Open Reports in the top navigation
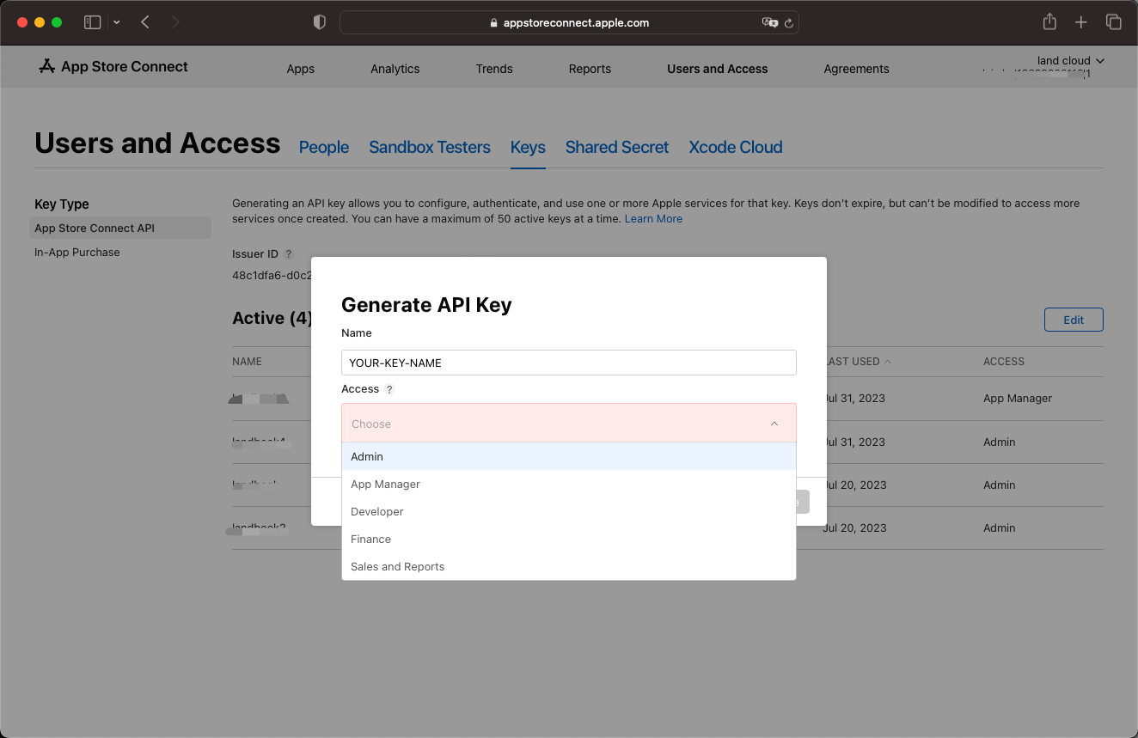The width and height of the screenshot is (1138, 738). tap(590, 69)
